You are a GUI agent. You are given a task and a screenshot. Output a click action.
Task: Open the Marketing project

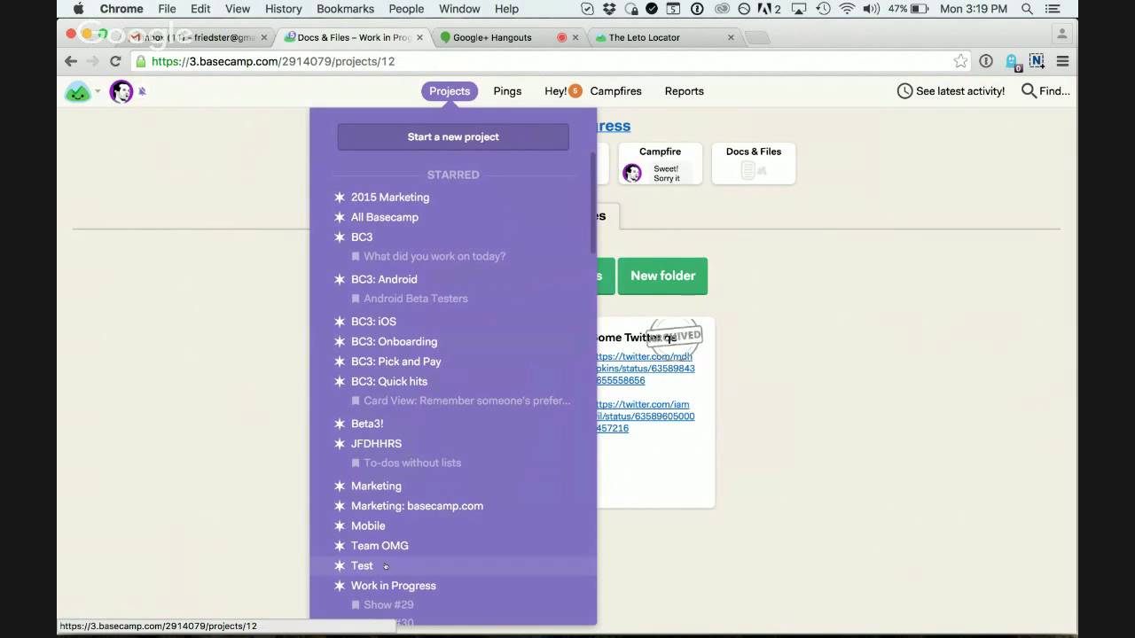tap(376, 486)
